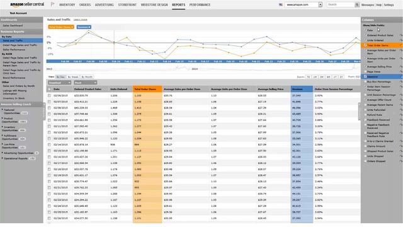The height and width of the screenshot is (227, 403).
Task: Click the country flag icon beside marketplace selector
Action: tap(281, 4)
